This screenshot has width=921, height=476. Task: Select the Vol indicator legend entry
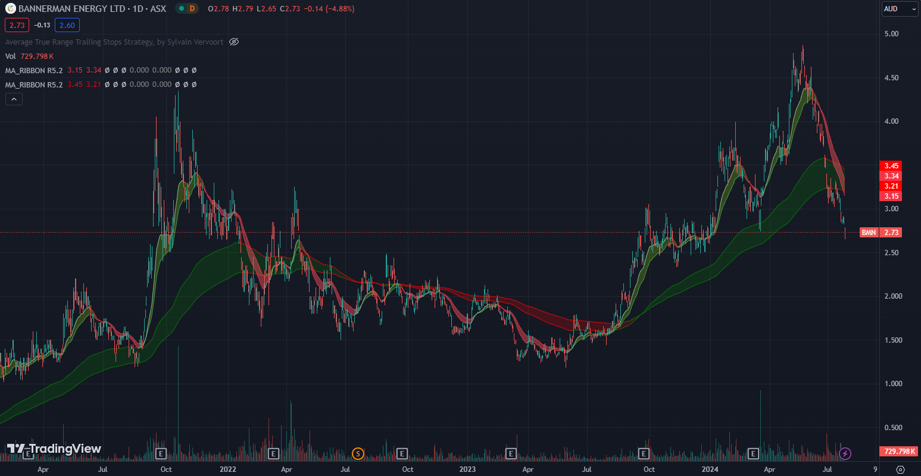click(11, 56)
